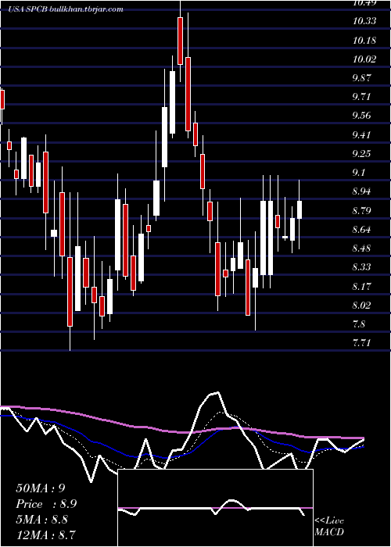The height and width of the screenshot is (547, 391).
Task: Click the 9.25 price axis label
Action: (x=361, y=153)
